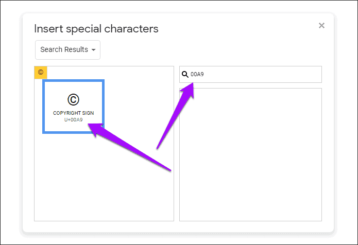The image size is (358, 245).
Task: Click the blue-bordered copyright preview card
Action: [73, 107]
